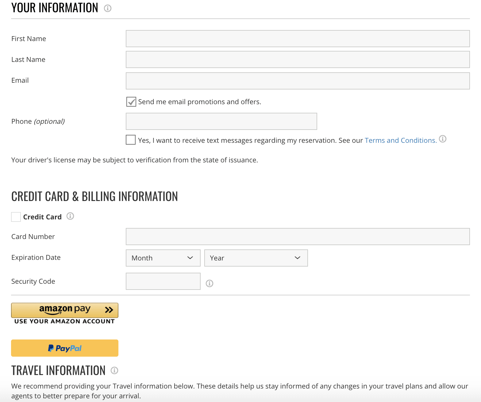The image size is (481, 402).
Task: Open the Terms and Conditions link
Action: 401,140
